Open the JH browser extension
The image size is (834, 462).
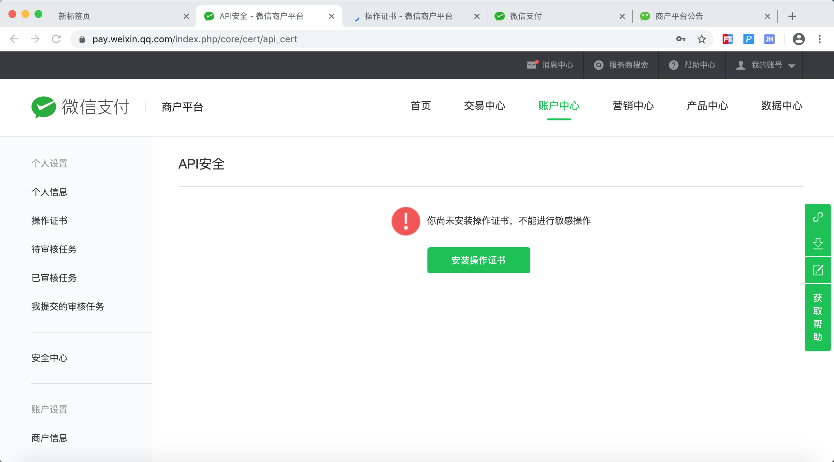tap(769, 39)
